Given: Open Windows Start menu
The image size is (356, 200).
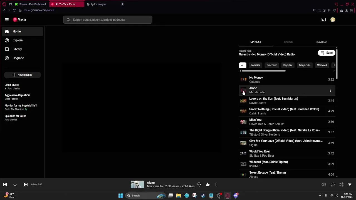Looking at the screenshot, I should tap(121, 196).
